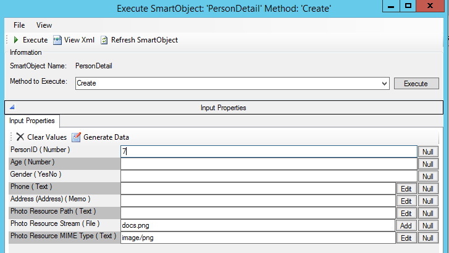This screenshot has height=253, width=449.
Task: Collapse the Input Properties section triangle
Action: 12,108
